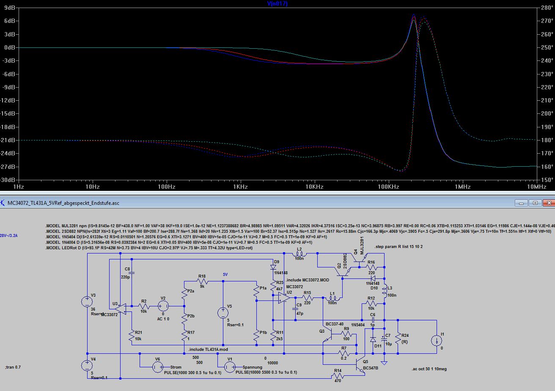Screen dimensions: 555x391
Task: Select the C6 capacitor symbol
Action: click(373, 320)
